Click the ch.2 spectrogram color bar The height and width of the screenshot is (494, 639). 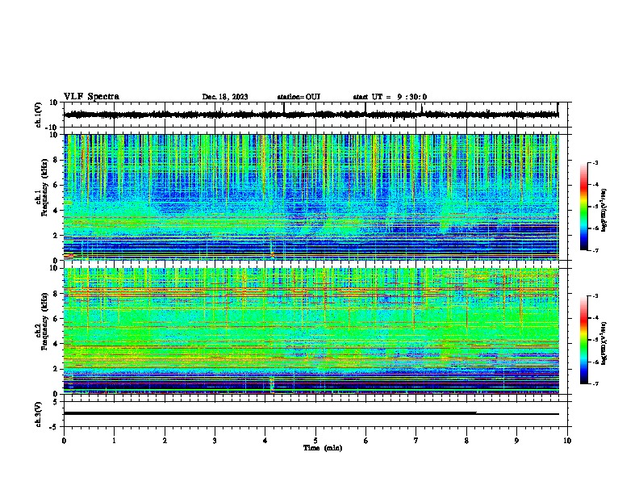[x=583, y=340]
